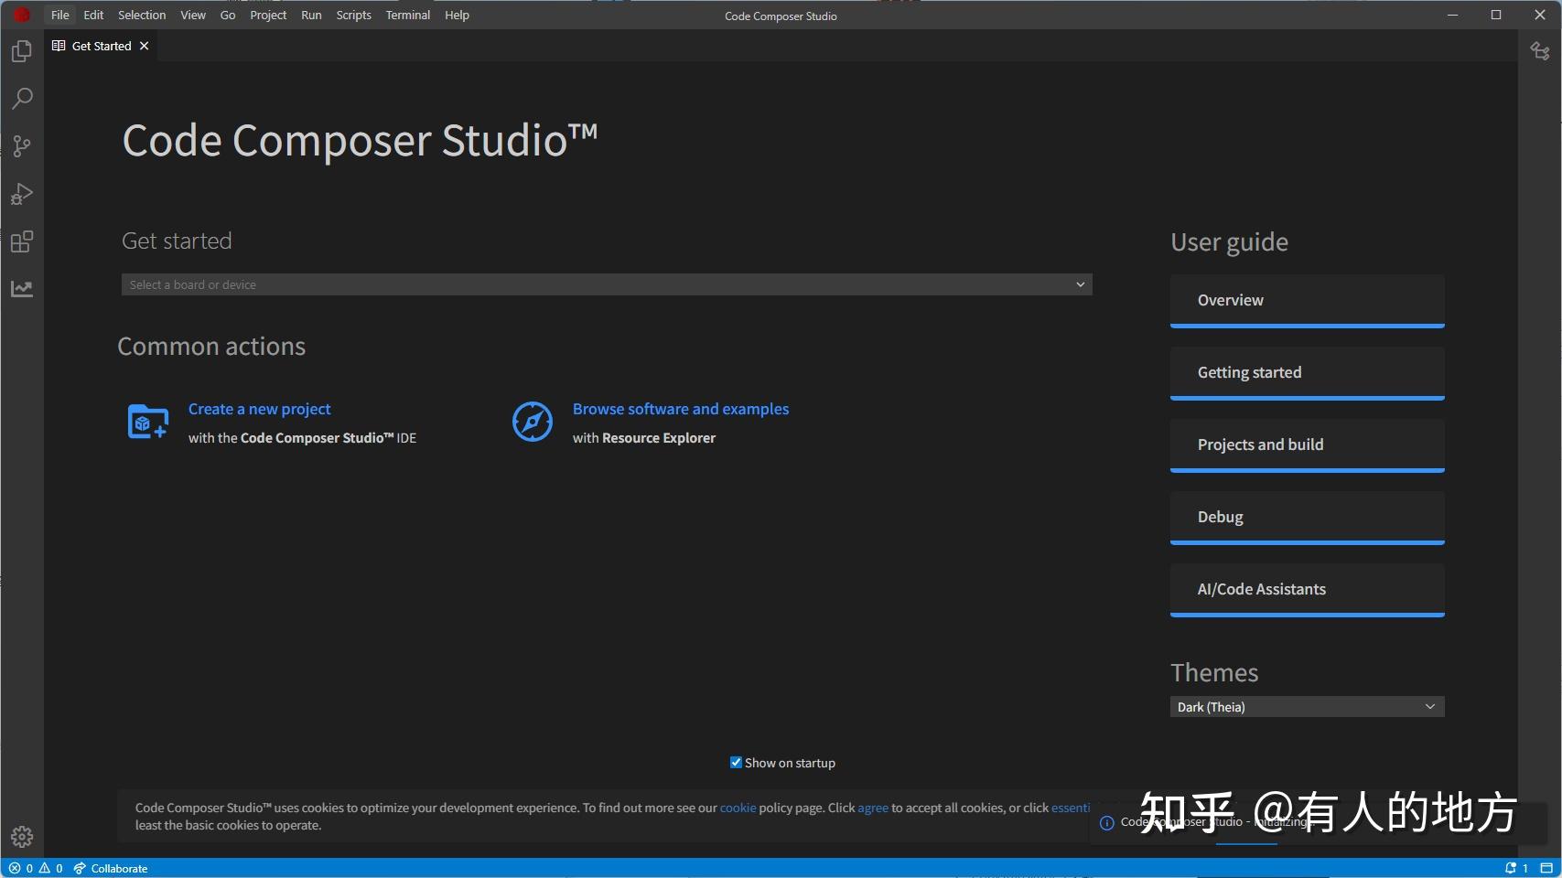
Task: Open the Explorer view in activity bar
Action: click(22, 51)
